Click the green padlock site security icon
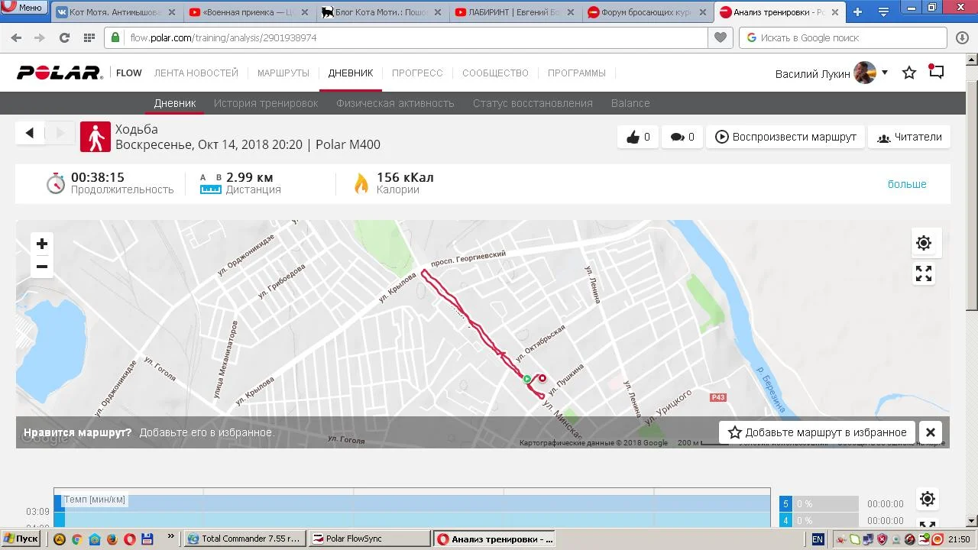 (x=115, y=37)
